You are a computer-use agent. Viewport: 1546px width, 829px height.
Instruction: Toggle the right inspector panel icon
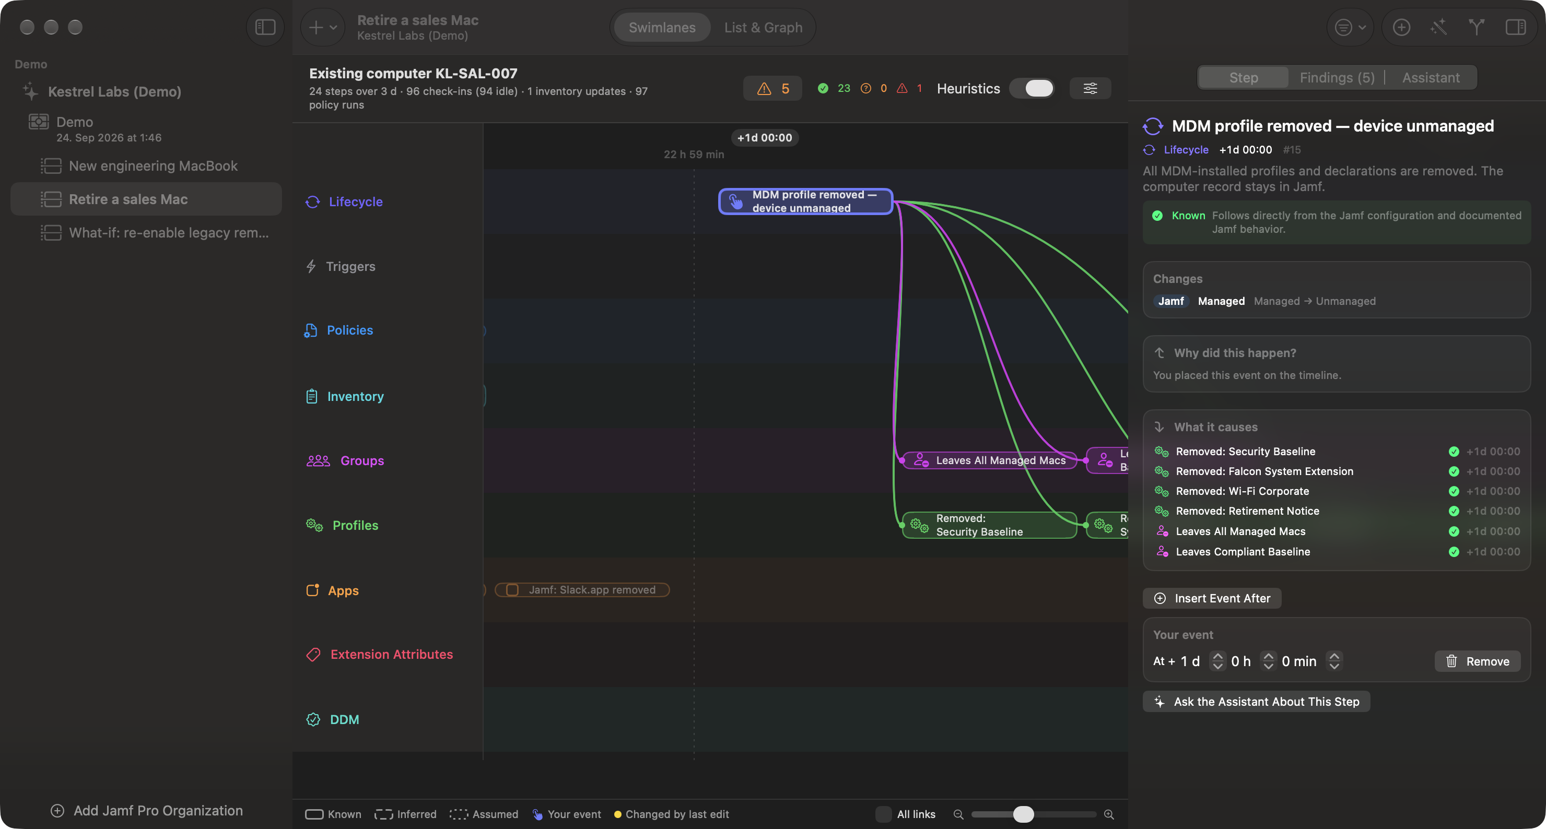point(1515,27)
